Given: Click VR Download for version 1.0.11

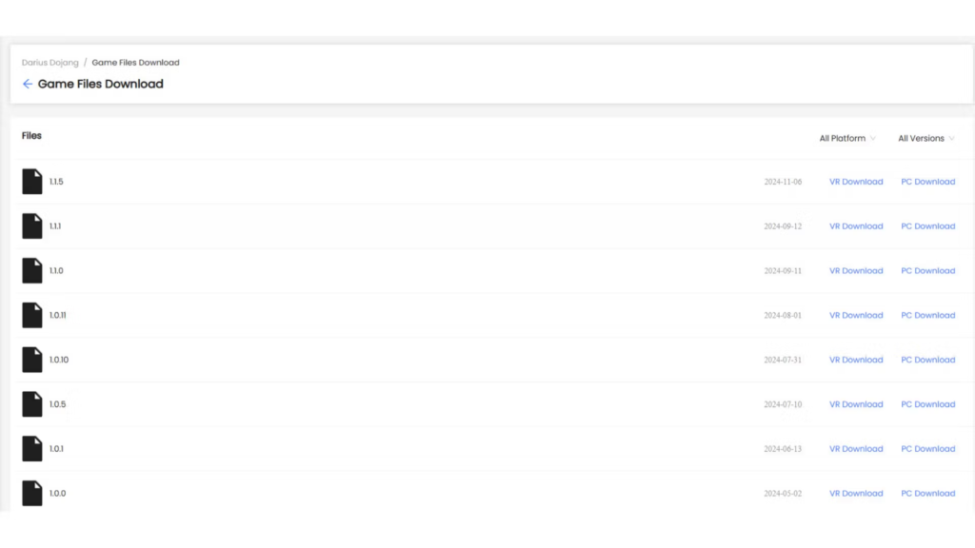Looking at the screenshot, I should [x=856, y=315].
